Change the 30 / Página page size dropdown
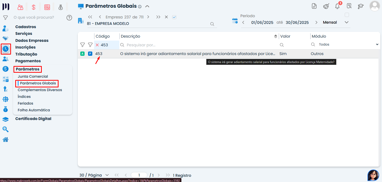The image size is (382, 182). 94,175
